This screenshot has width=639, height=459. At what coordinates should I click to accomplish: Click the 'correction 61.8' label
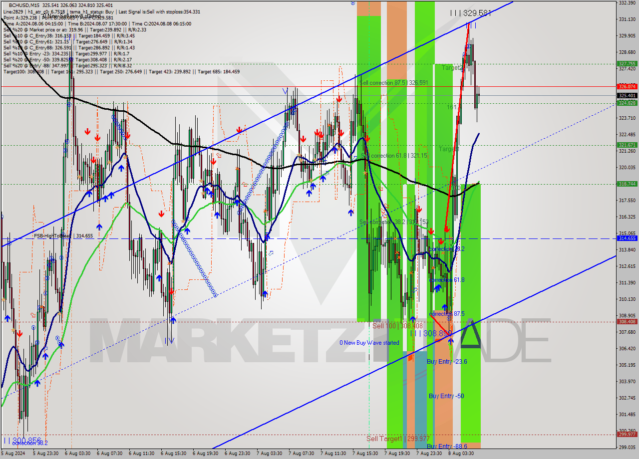click(447, 280)
